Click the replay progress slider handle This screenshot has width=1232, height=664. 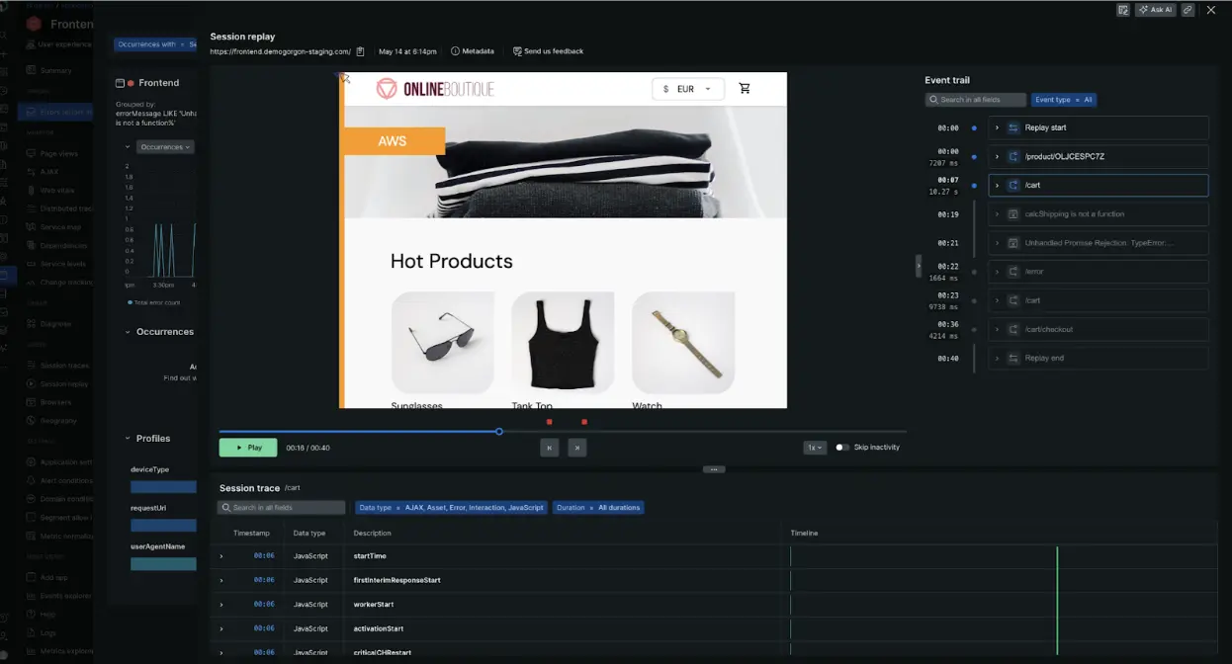click(498, 431)
